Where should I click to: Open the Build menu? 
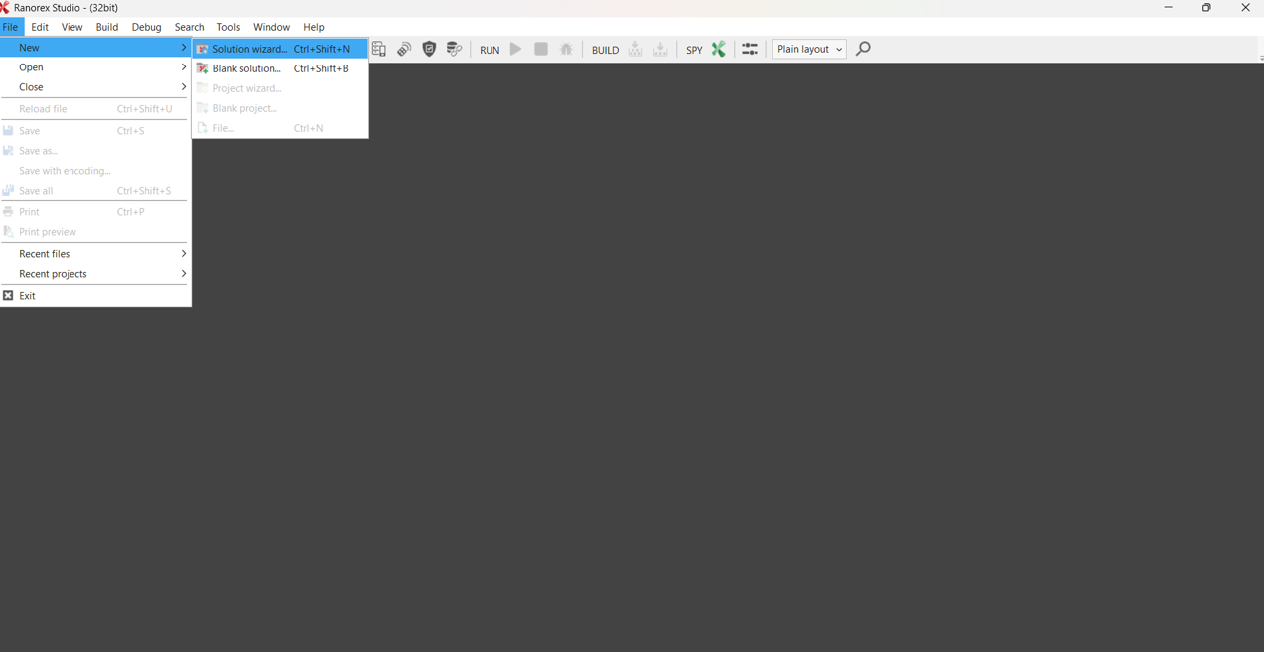click(106, 27)
